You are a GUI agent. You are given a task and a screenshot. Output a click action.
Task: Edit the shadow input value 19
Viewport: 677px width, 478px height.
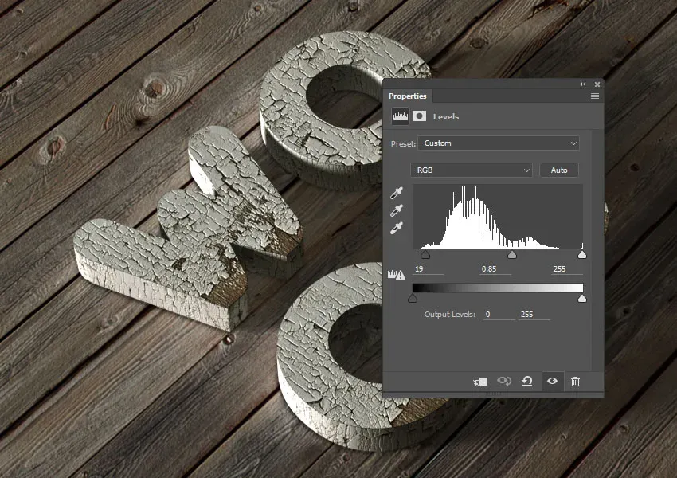(428, 269)
